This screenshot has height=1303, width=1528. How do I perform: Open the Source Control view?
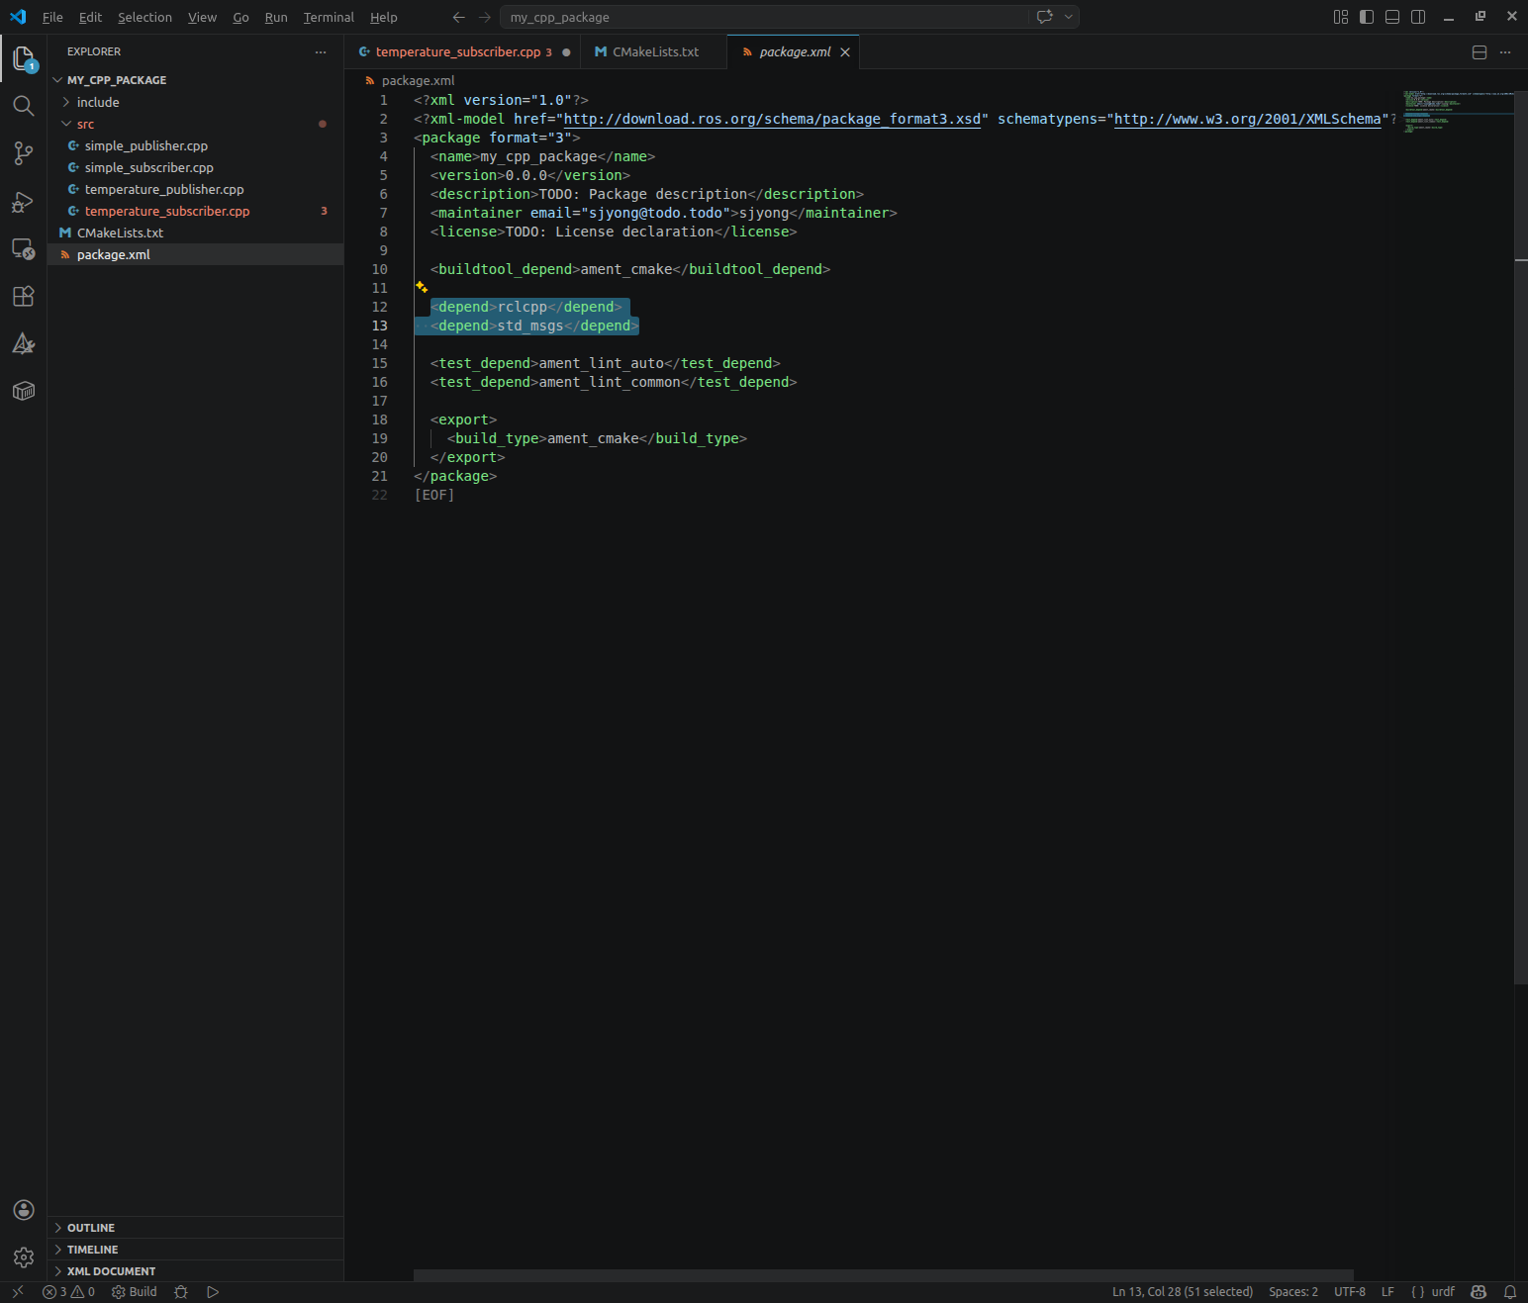coord(24,153)
